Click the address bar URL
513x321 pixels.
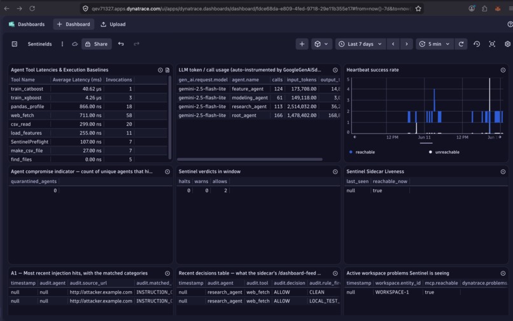coord(250,8)
